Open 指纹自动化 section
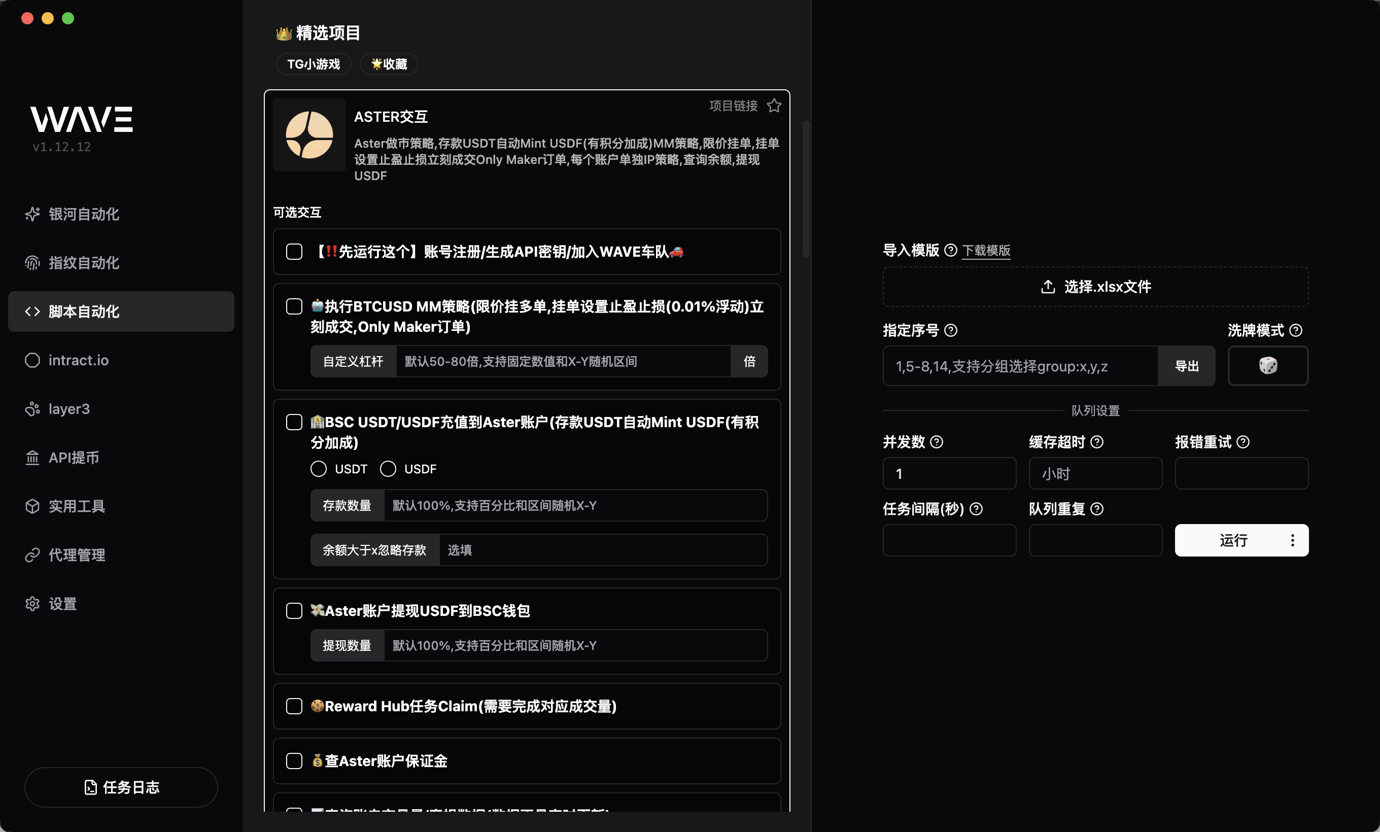 (x=84, y=263)
